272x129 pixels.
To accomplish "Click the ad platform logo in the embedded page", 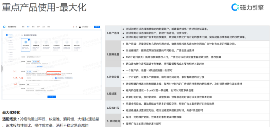I will [4, 27].
